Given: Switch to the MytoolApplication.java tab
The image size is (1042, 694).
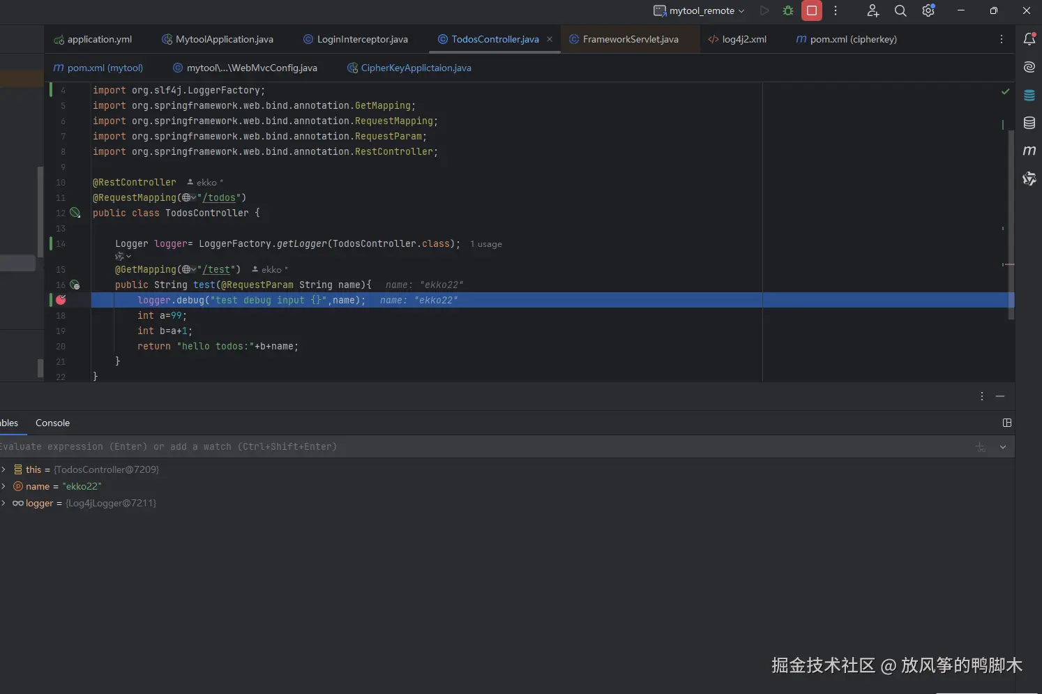Looking at the screenshot, I should (x=217, y=39).
